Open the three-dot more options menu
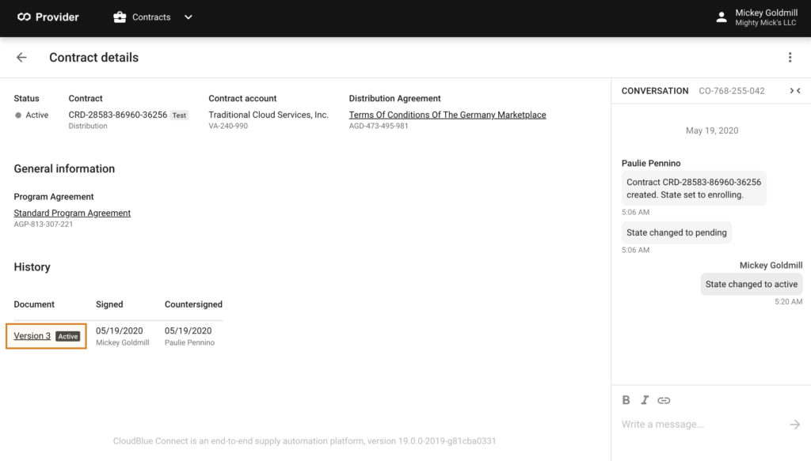Image resolution: width=811 pixels, height=461 pixels. [x=790, y=57]
